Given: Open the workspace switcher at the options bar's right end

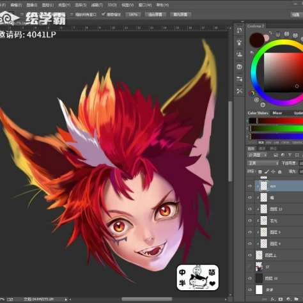Looking at the screenshot, I should tap(296, 14).
